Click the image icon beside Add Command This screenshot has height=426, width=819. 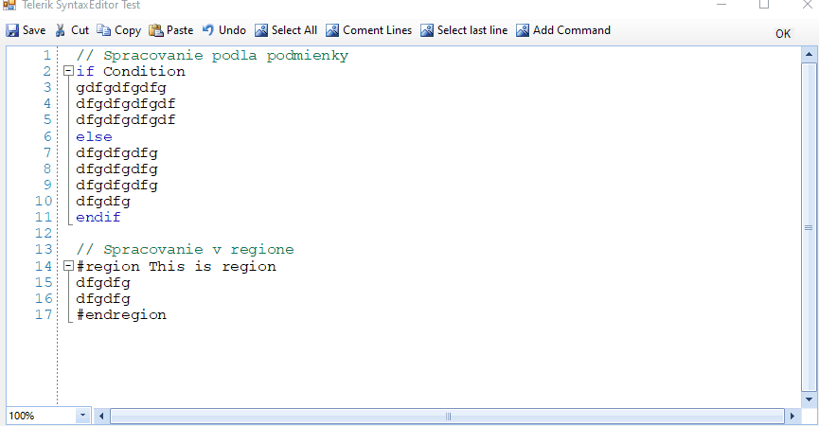click(523, 30)
